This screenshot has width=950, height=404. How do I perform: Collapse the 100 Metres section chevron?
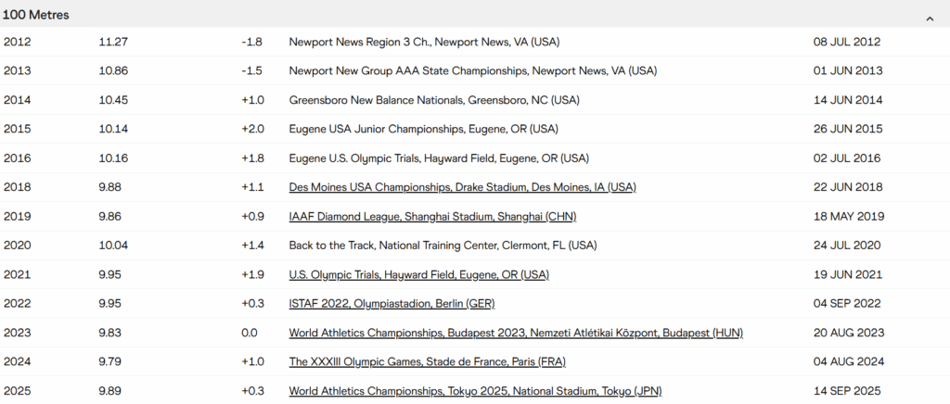(x=930, y=18)
